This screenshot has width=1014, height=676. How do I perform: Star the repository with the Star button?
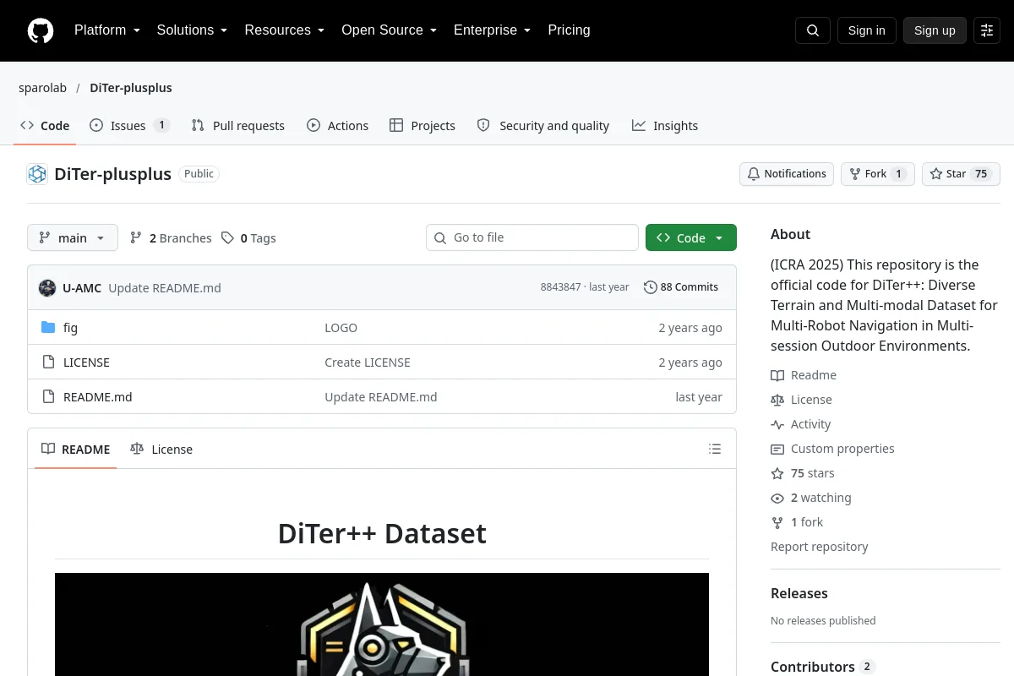tap(961, 174)
